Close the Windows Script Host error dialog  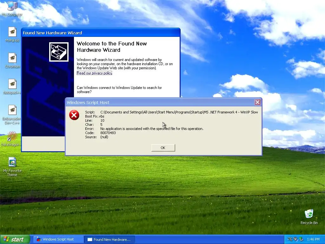[x=257, y=102]
